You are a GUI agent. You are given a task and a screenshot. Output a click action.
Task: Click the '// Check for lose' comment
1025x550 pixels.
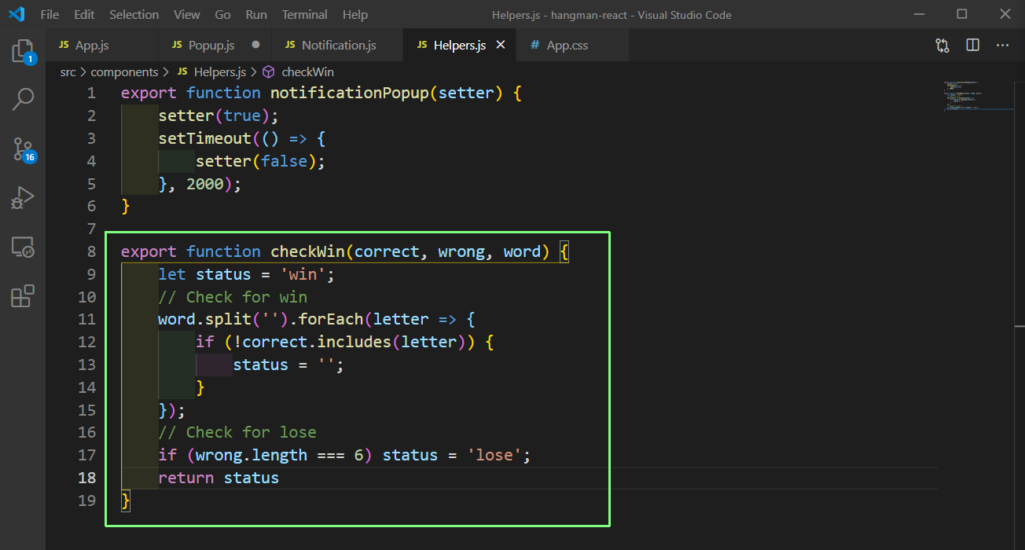coord(237,432)
